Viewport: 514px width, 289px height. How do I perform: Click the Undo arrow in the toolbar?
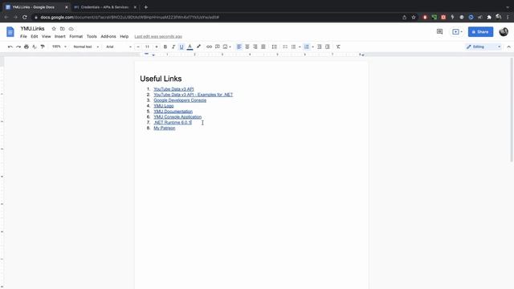click(x=10, y=47)
